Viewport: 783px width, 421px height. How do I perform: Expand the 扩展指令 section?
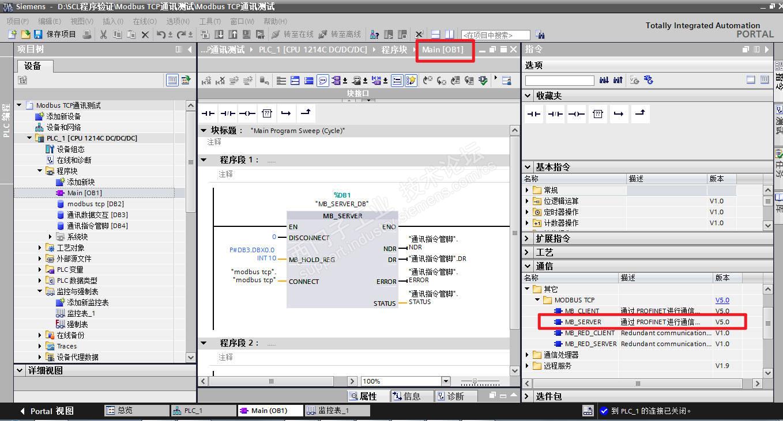coord(528,238)
